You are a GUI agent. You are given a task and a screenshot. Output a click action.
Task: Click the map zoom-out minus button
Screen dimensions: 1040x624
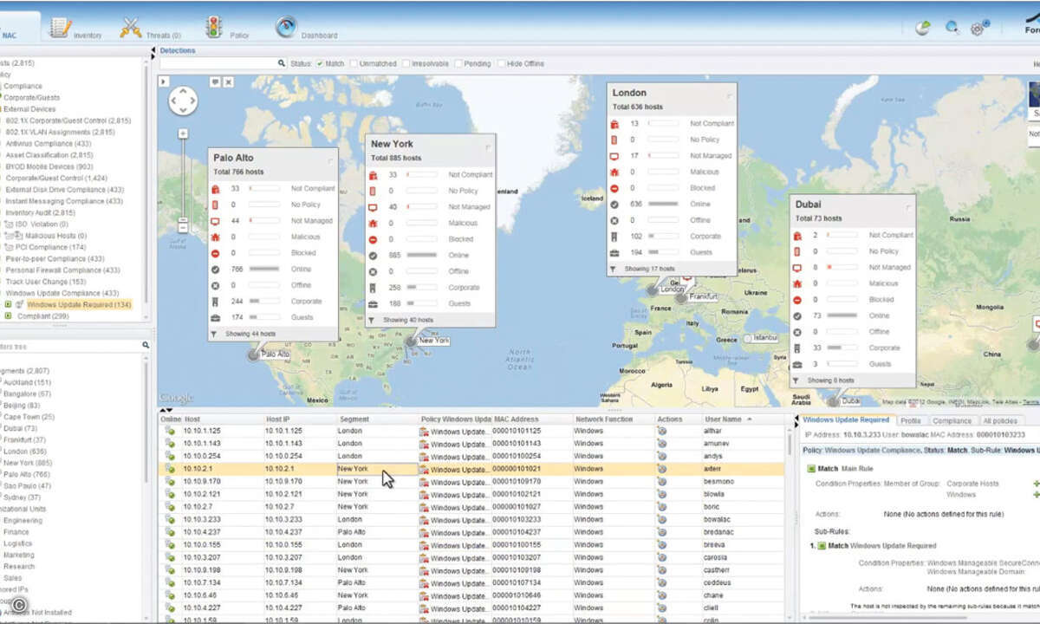pyautogui.click(x=183, y=228)
